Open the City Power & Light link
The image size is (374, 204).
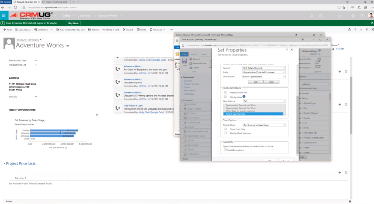[133, 105]
